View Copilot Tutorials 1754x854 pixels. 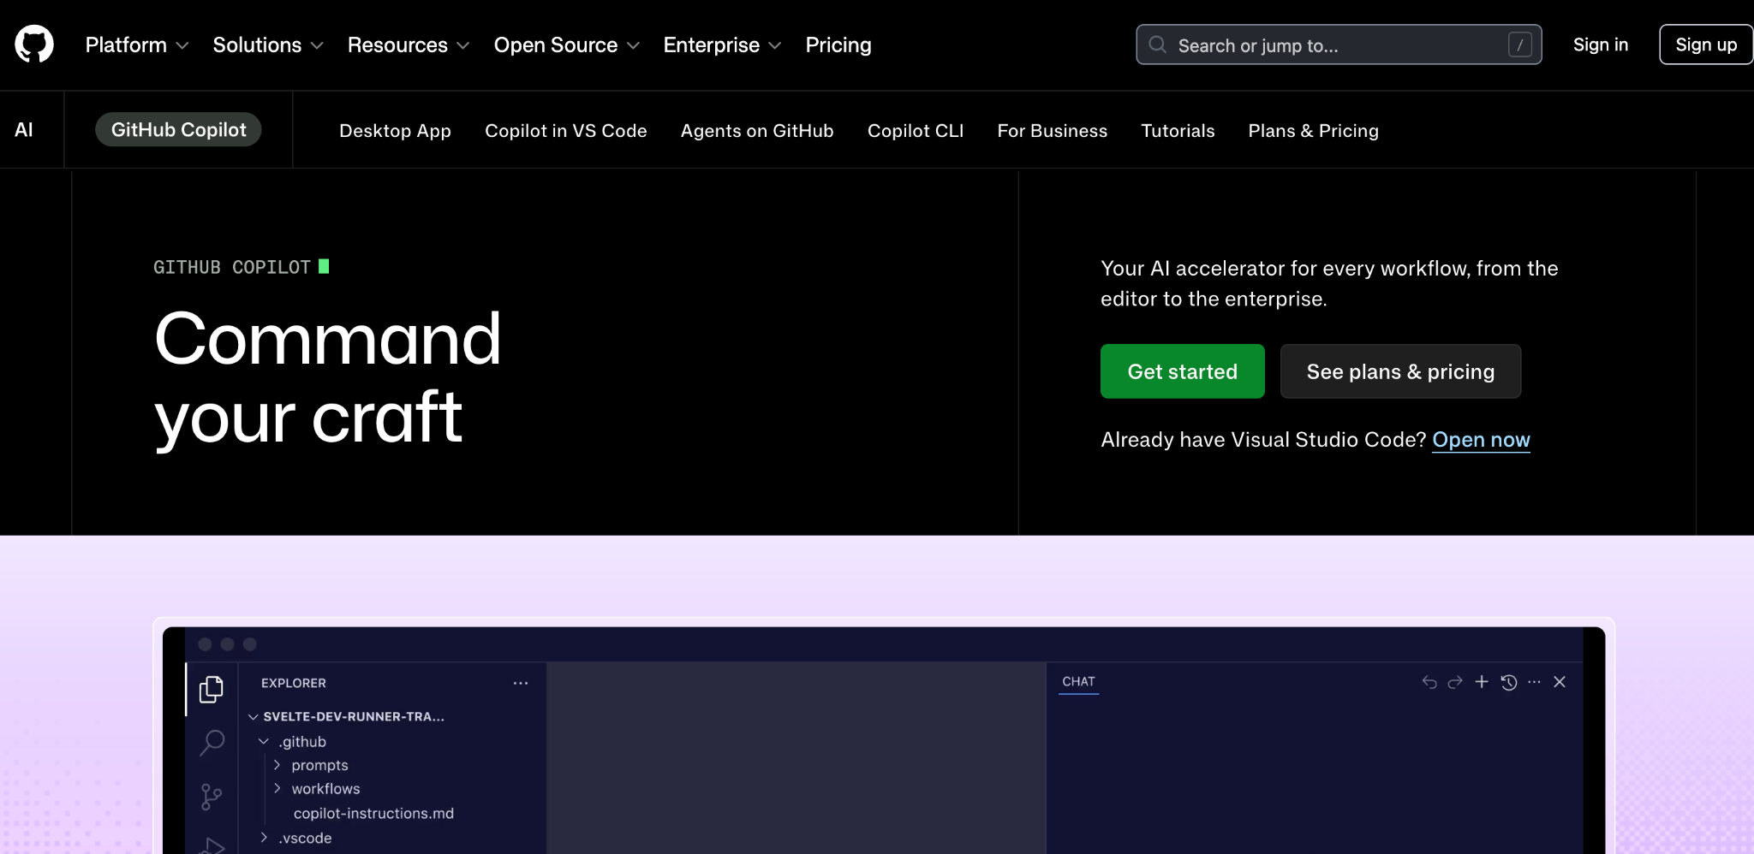coord(1178,131)
